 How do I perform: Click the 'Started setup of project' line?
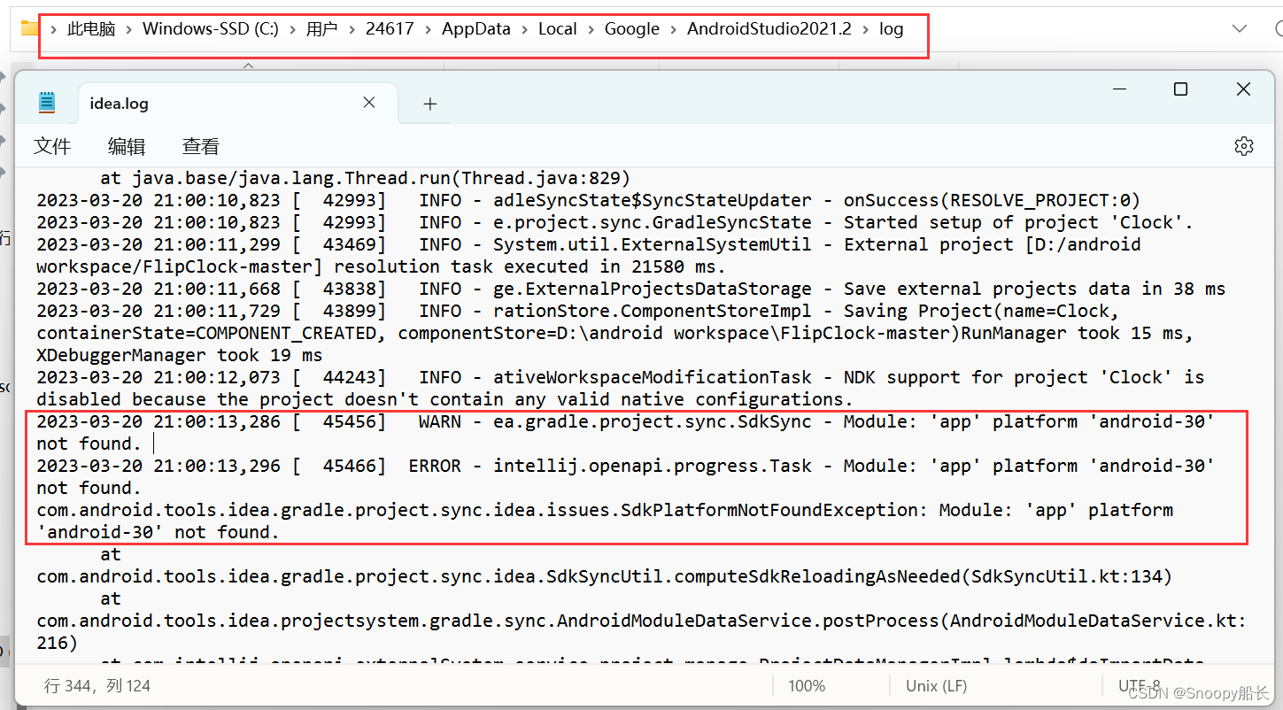coord(615,222)
